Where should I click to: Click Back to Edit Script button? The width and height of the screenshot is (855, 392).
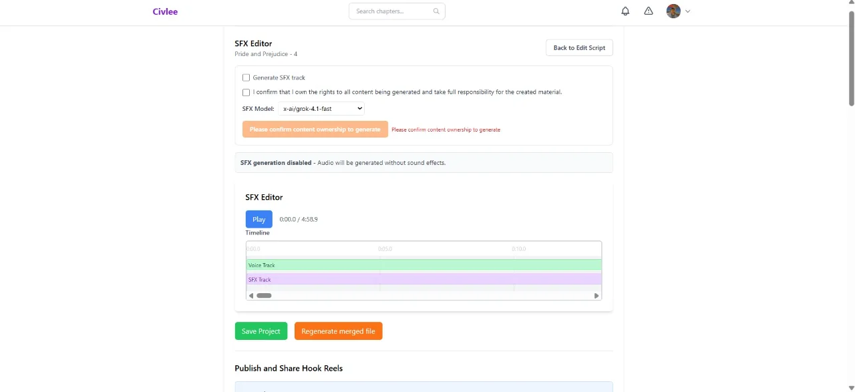[x=579, y=48]
